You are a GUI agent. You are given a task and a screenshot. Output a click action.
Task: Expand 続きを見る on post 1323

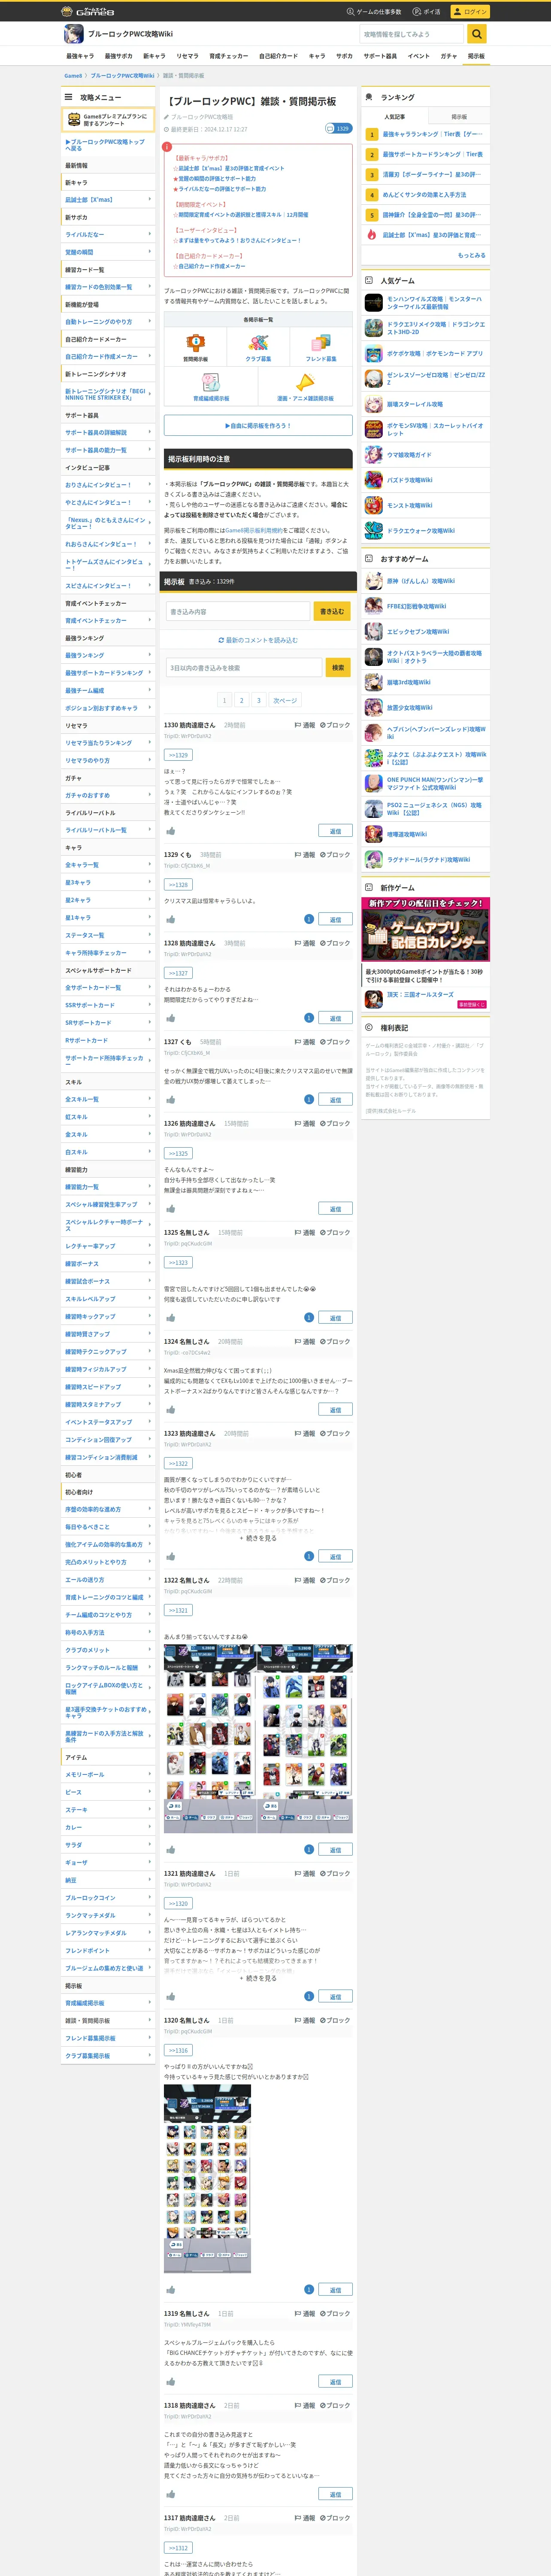258,1538
